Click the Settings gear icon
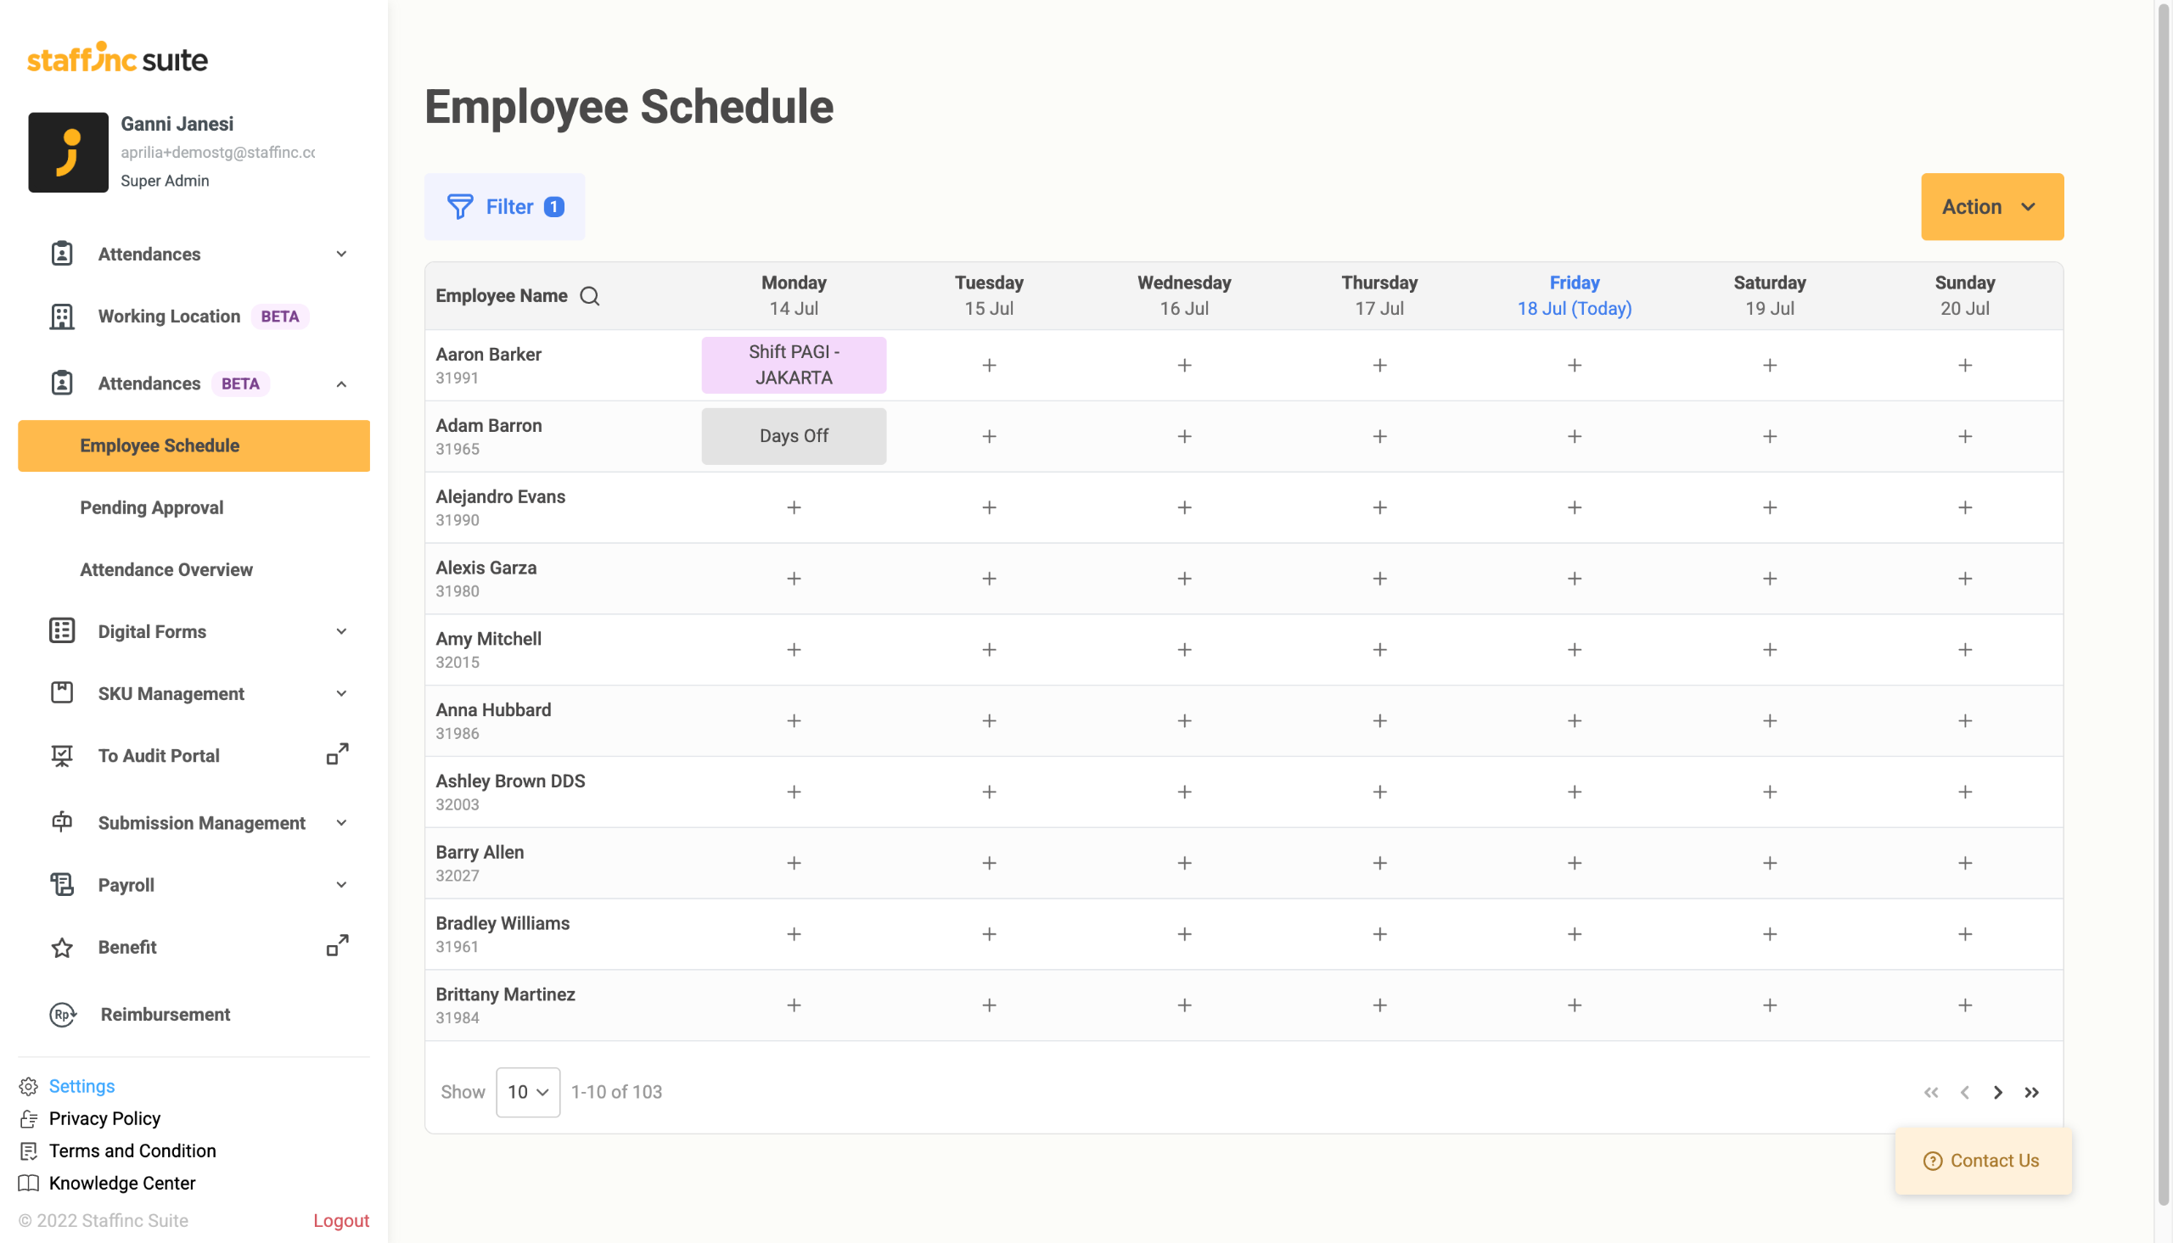Screen dimensions: 2173x1243 click(x=28, y=1086)
